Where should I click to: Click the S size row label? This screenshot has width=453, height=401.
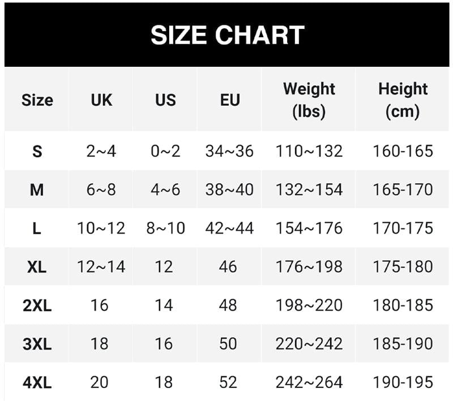(x=37, y=151)
